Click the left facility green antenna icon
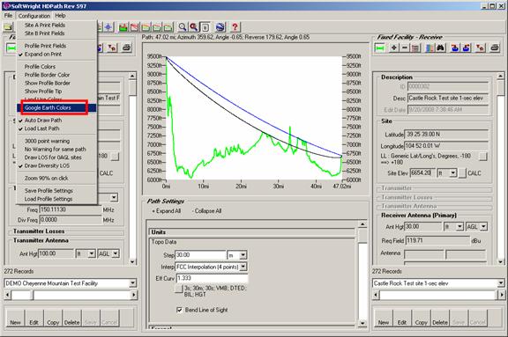This screenshot has width=508, height=337. (11, 48)
